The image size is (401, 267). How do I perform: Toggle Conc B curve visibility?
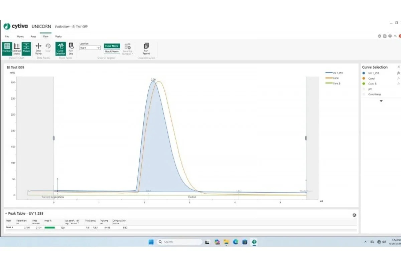tap(364, 83)
